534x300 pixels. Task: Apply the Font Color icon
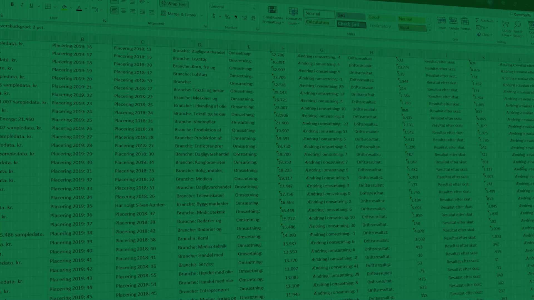point(79,8)
